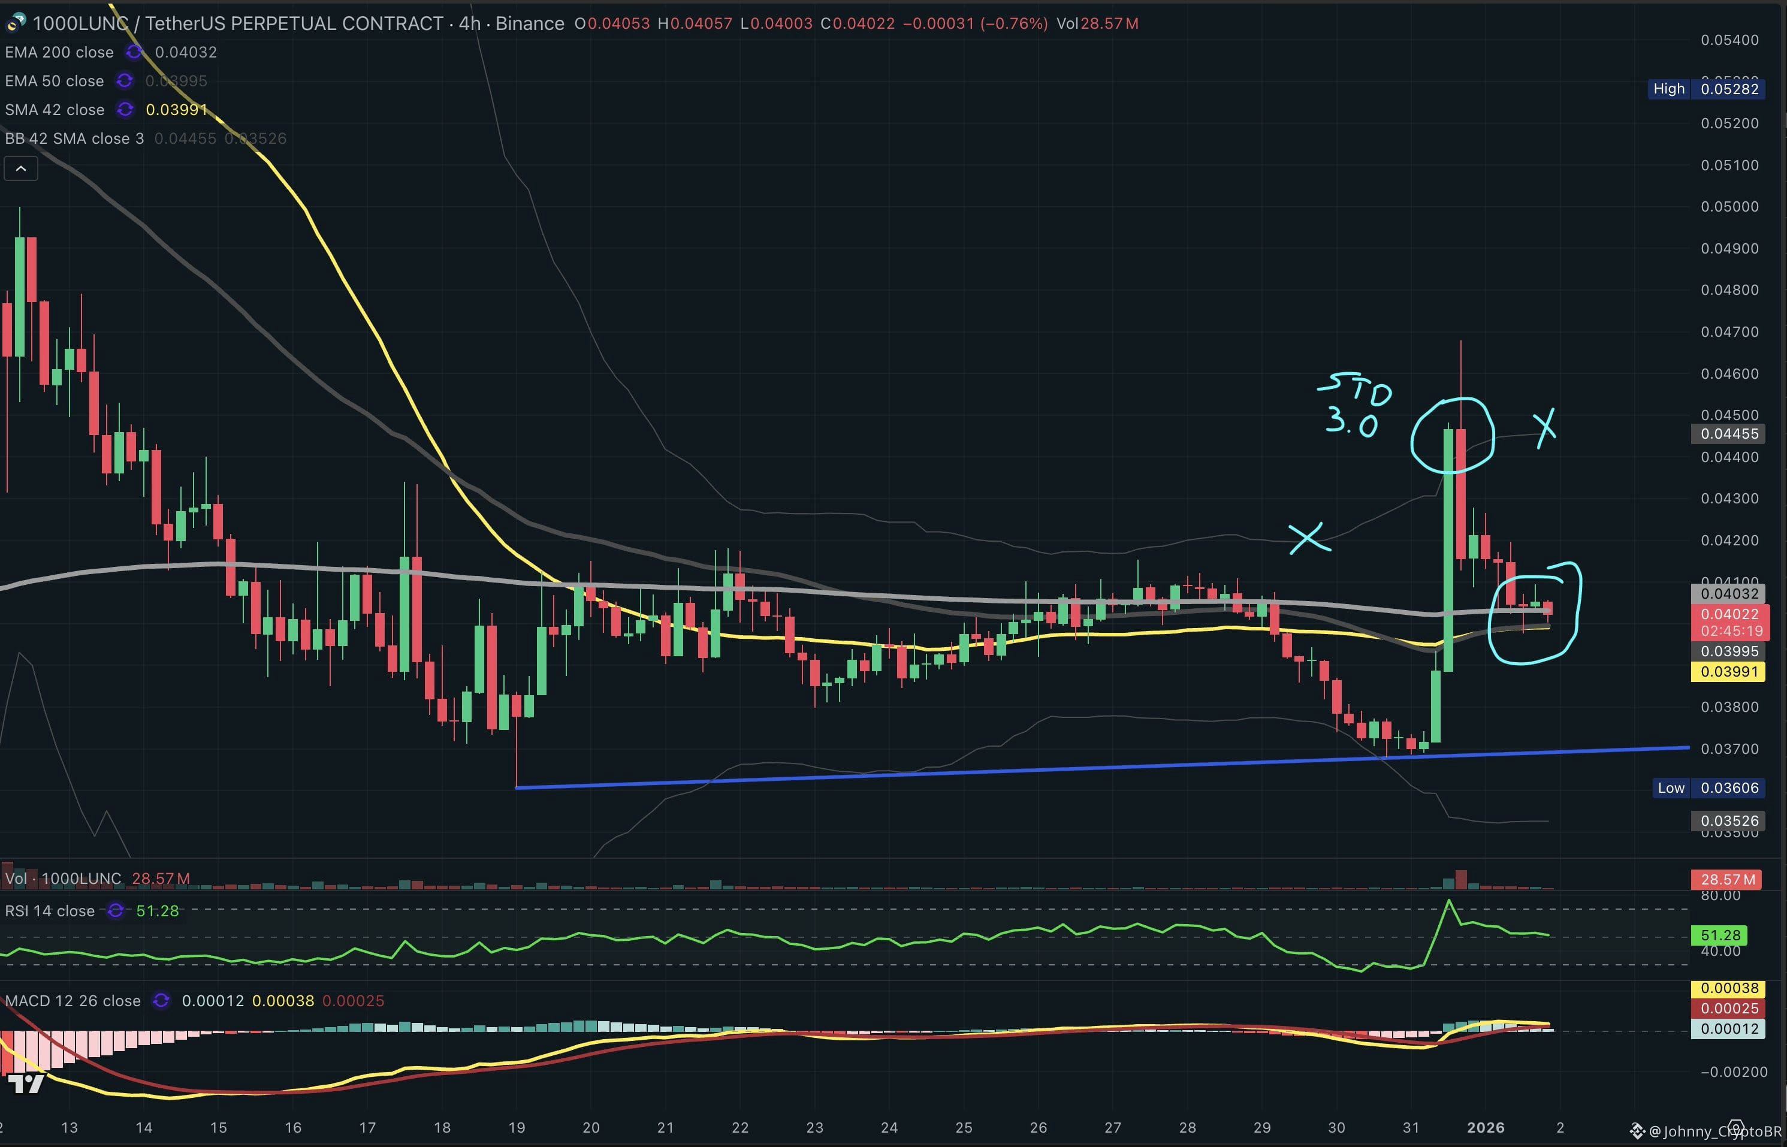Click the RSI 14 indicator status icon
The height and width of the screenshot is (1147, 1787).
[116, 910]
